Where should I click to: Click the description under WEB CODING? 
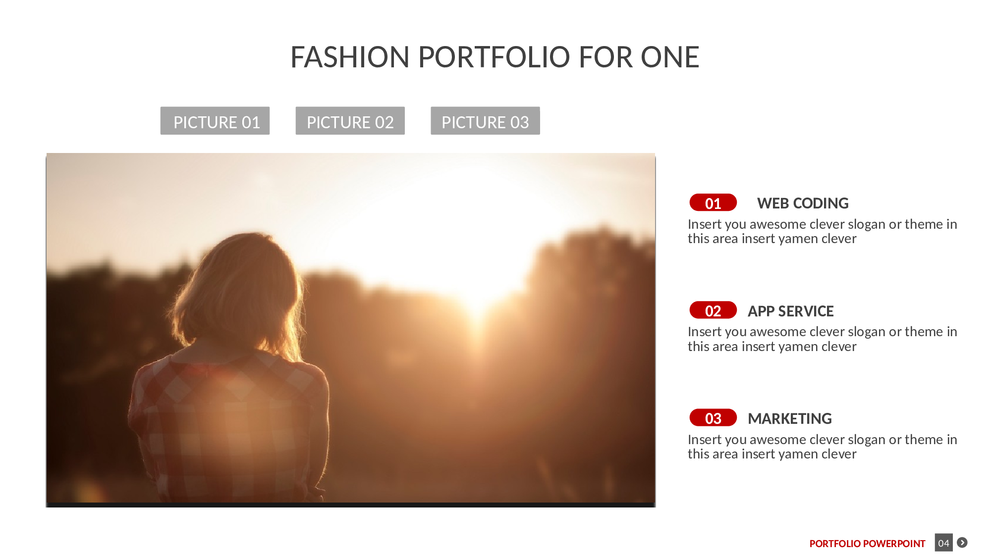(x=822, y=231)
